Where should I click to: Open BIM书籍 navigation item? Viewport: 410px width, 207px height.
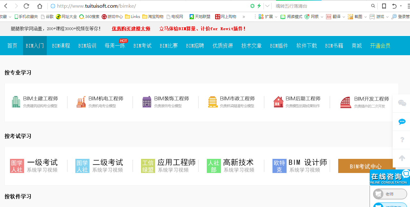point(334,46)
